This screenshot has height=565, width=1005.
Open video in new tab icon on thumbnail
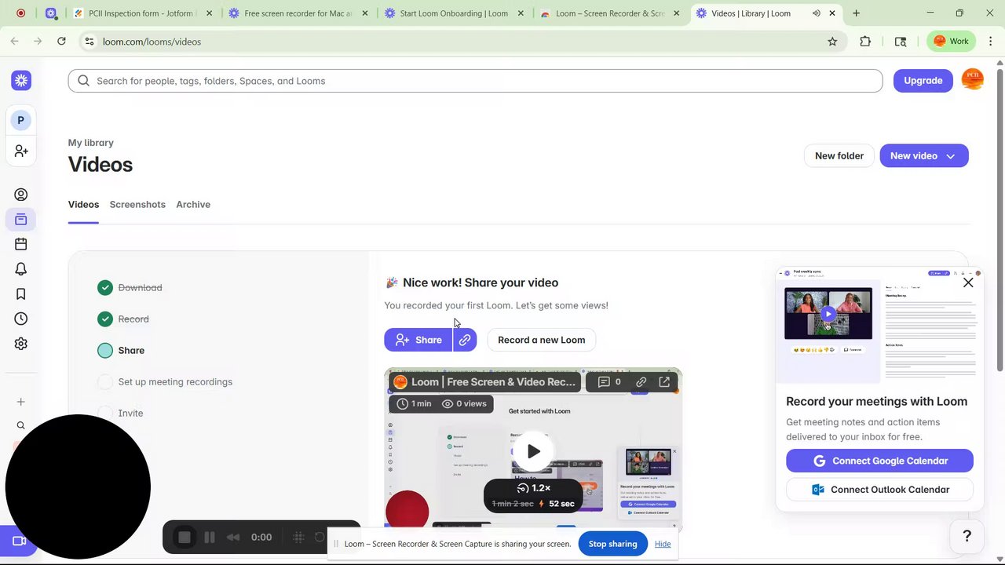pyautogui.click(x=664, y=382)
